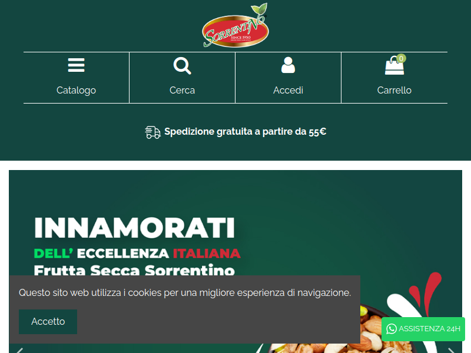The image size is (471, 353).
Task: Select the Cerca label
Action: click(182, 91)
